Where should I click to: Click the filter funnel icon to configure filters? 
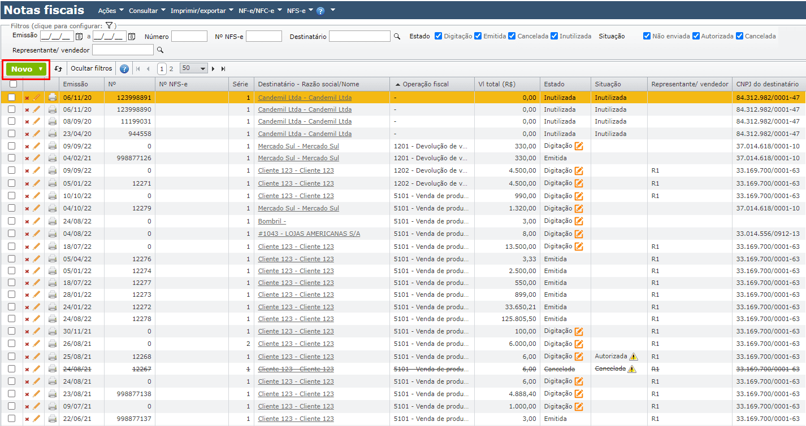click(x=110, y=25)
